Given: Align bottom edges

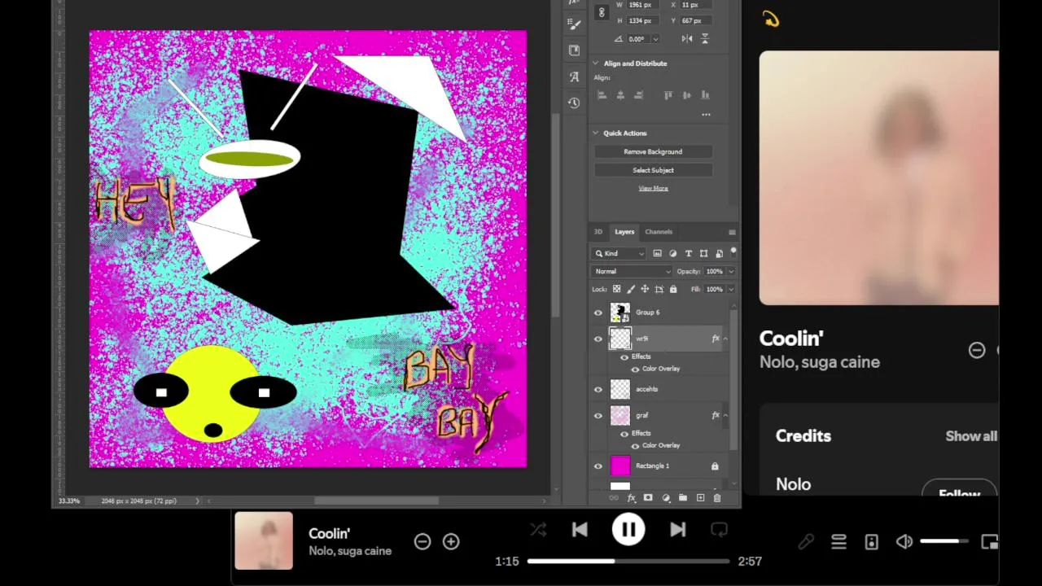Looking at the screenshot, I should [704, 95].
